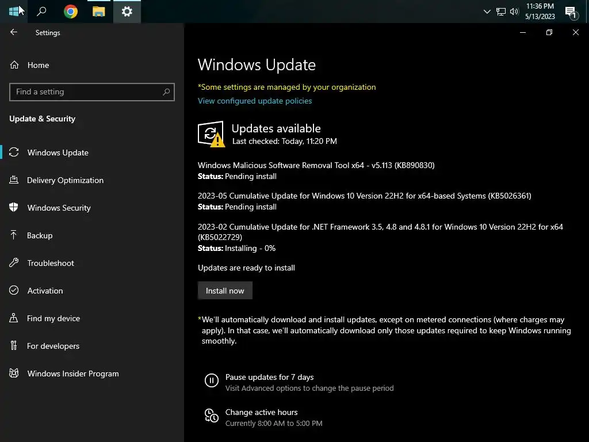
Task: Click the Windows Insider cat icon
Action: (x=14, y=373)
